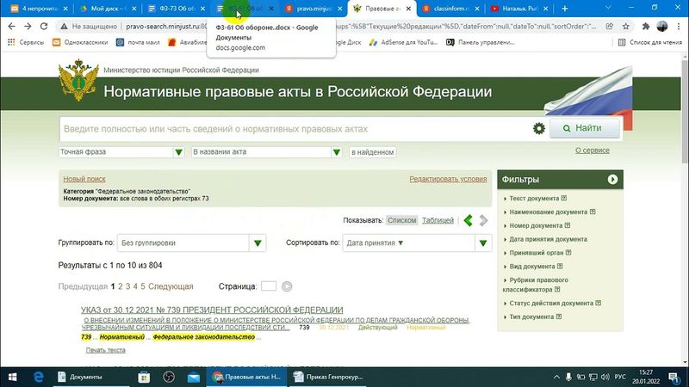Open the О сервисе link

(593, 150)
